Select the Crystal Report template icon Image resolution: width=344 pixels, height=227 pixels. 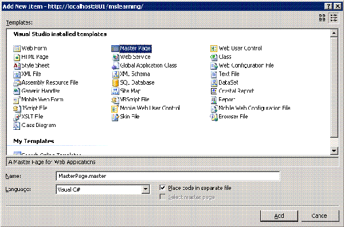pos(214,91)
